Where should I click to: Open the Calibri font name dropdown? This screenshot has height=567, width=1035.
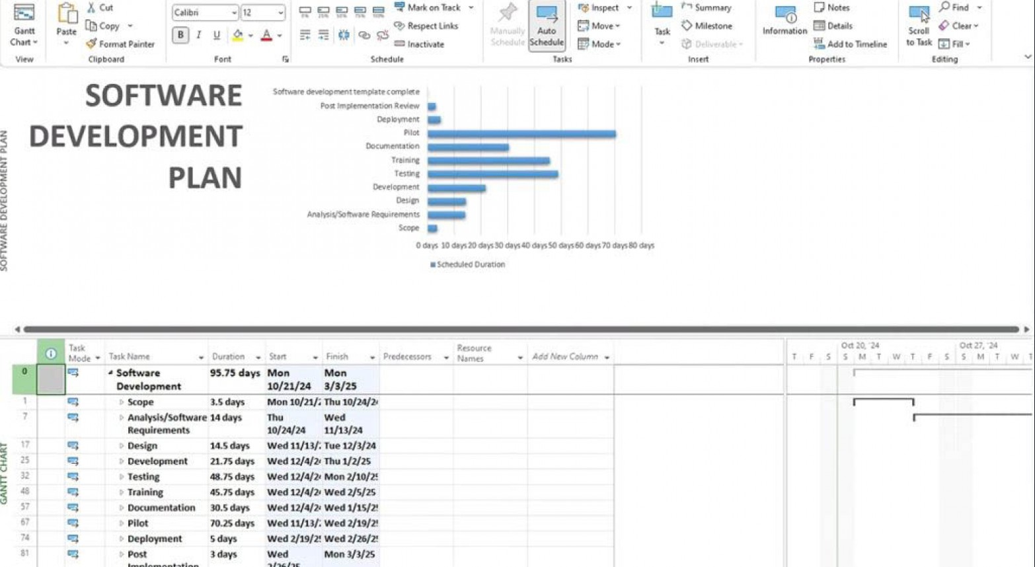pyautogui.click(x=234, y=13)
